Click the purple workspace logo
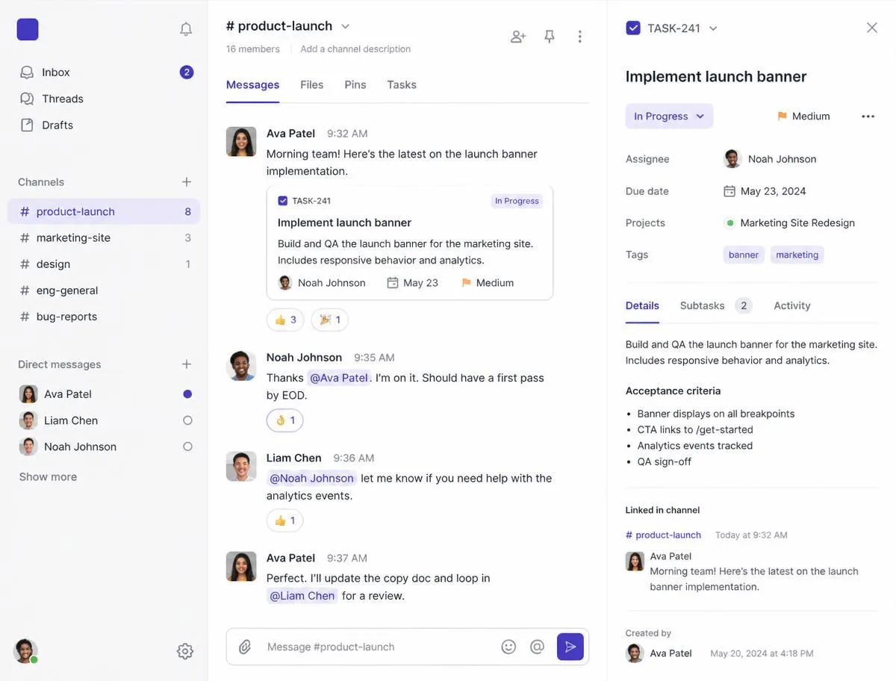The width and height of the screenshot is (896, 681). point(28,29)
